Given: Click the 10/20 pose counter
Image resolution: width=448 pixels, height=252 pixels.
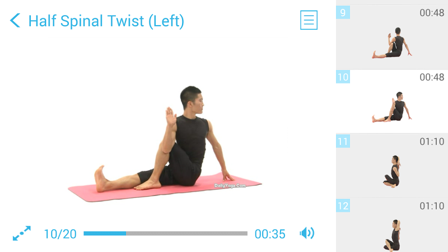Looking at the screenshot, I should click(x=60, y=234).
